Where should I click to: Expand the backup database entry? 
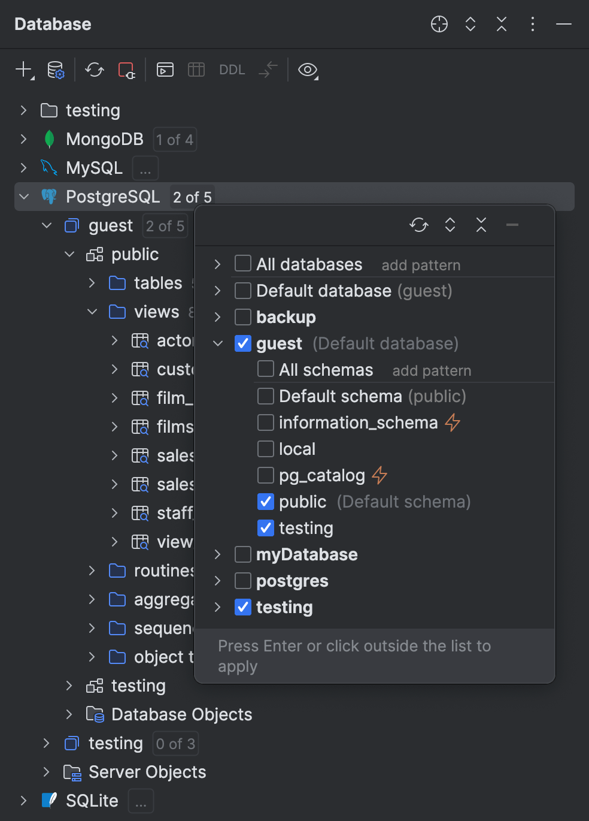217,317
